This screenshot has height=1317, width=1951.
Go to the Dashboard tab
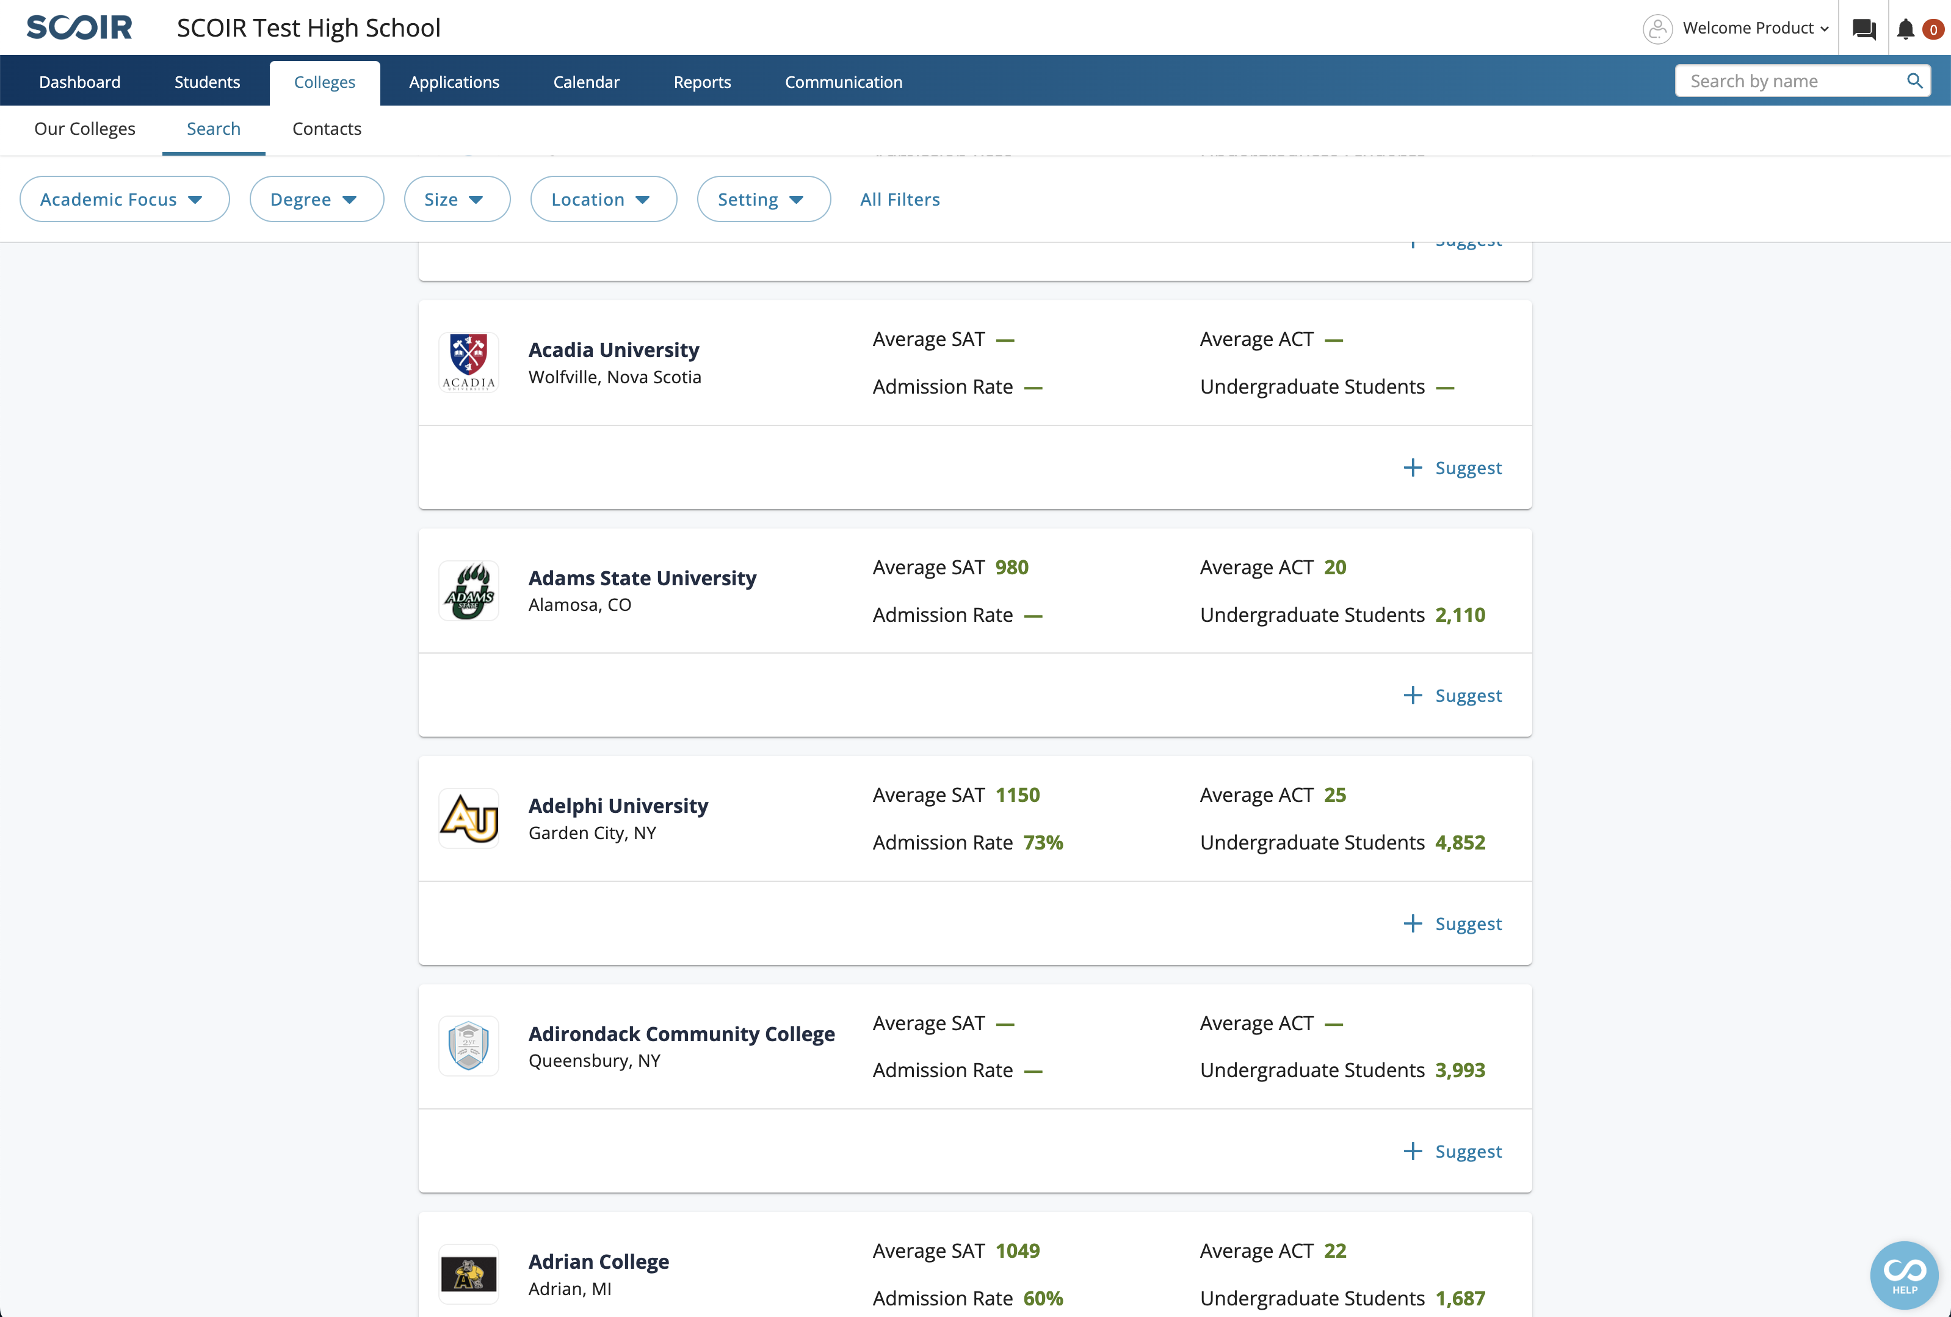coord(80,82)
